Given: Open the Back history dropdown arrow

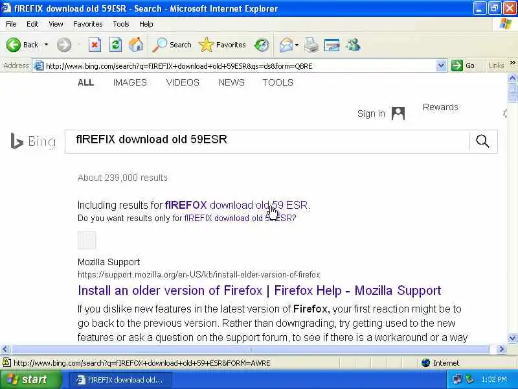Looking at the screenshot, I should coord(46,45).
